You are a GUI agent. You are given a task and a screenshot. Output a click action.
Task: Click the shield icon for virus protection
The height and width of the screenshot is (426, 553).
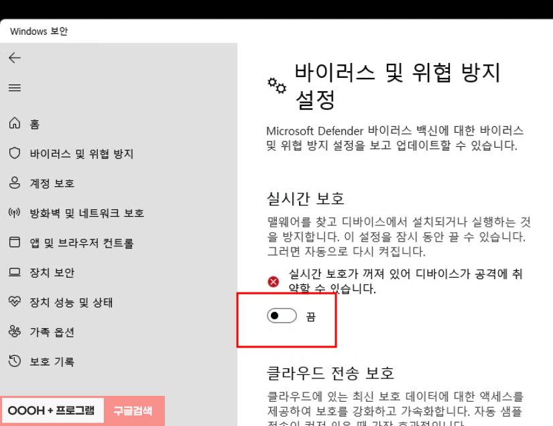click(15, 153)
